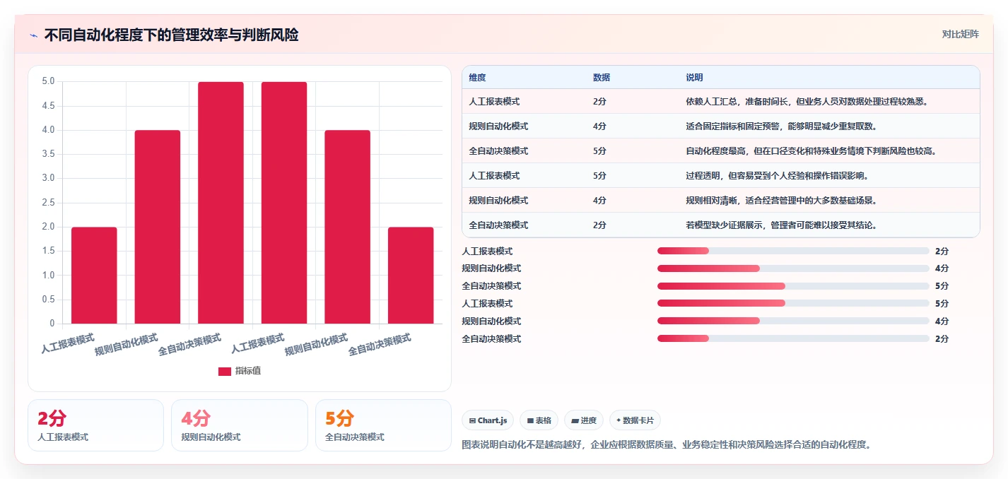Click the 全自动决策模式 chart bar with value 5
Screen dimensions: 1008x479
click(x=221, y=203)
